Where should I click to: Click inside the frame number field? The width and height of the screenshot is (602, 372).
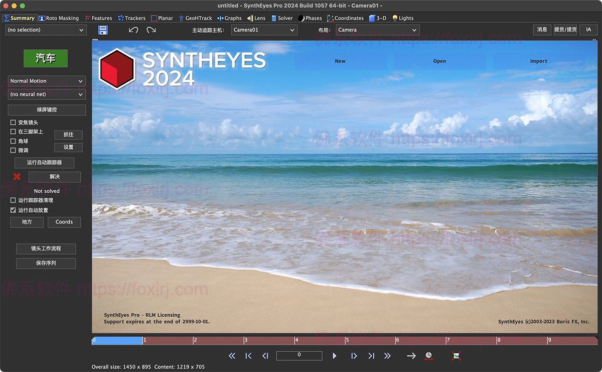pyautogui.click(x=299, y=355)
